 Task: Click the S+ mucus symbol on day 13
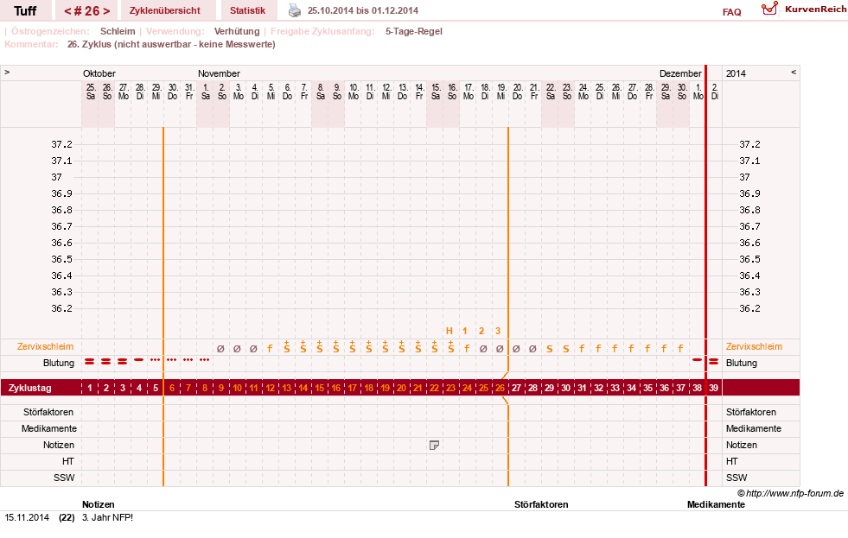(x=287, y=347)
